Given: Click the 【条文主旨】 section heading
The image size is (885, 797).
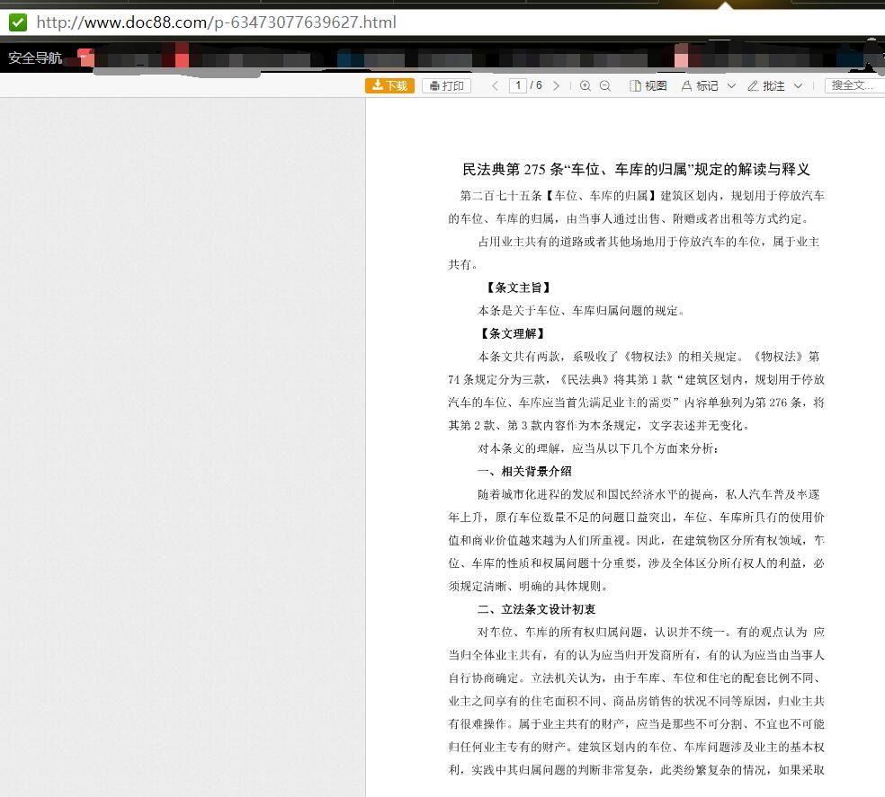Looking at the screenshot, I should 517,288.
